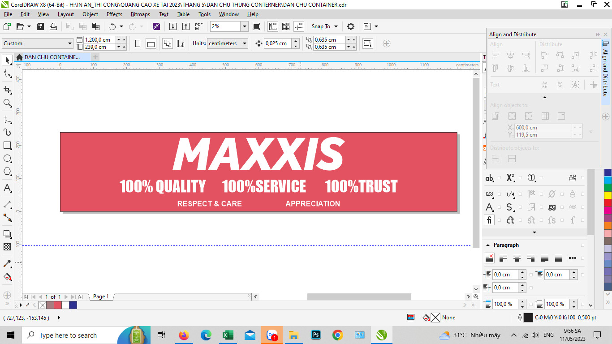Toggle Treat as filled option
The width and height of the screenshot is (612, 344).
coord(367,43)
